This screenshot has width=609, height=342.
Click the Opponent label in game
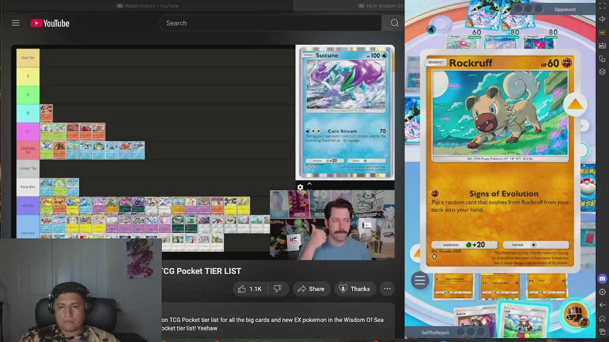565,9
